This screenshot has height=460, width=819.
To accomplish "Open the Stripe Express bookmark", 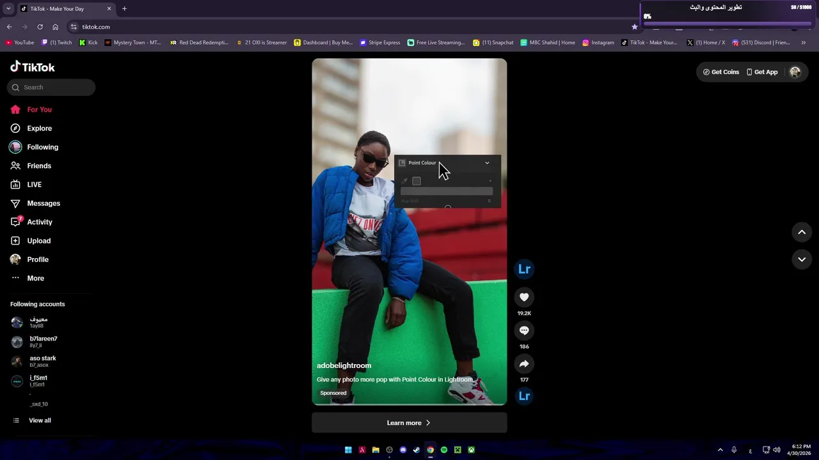I will [380, 43].
